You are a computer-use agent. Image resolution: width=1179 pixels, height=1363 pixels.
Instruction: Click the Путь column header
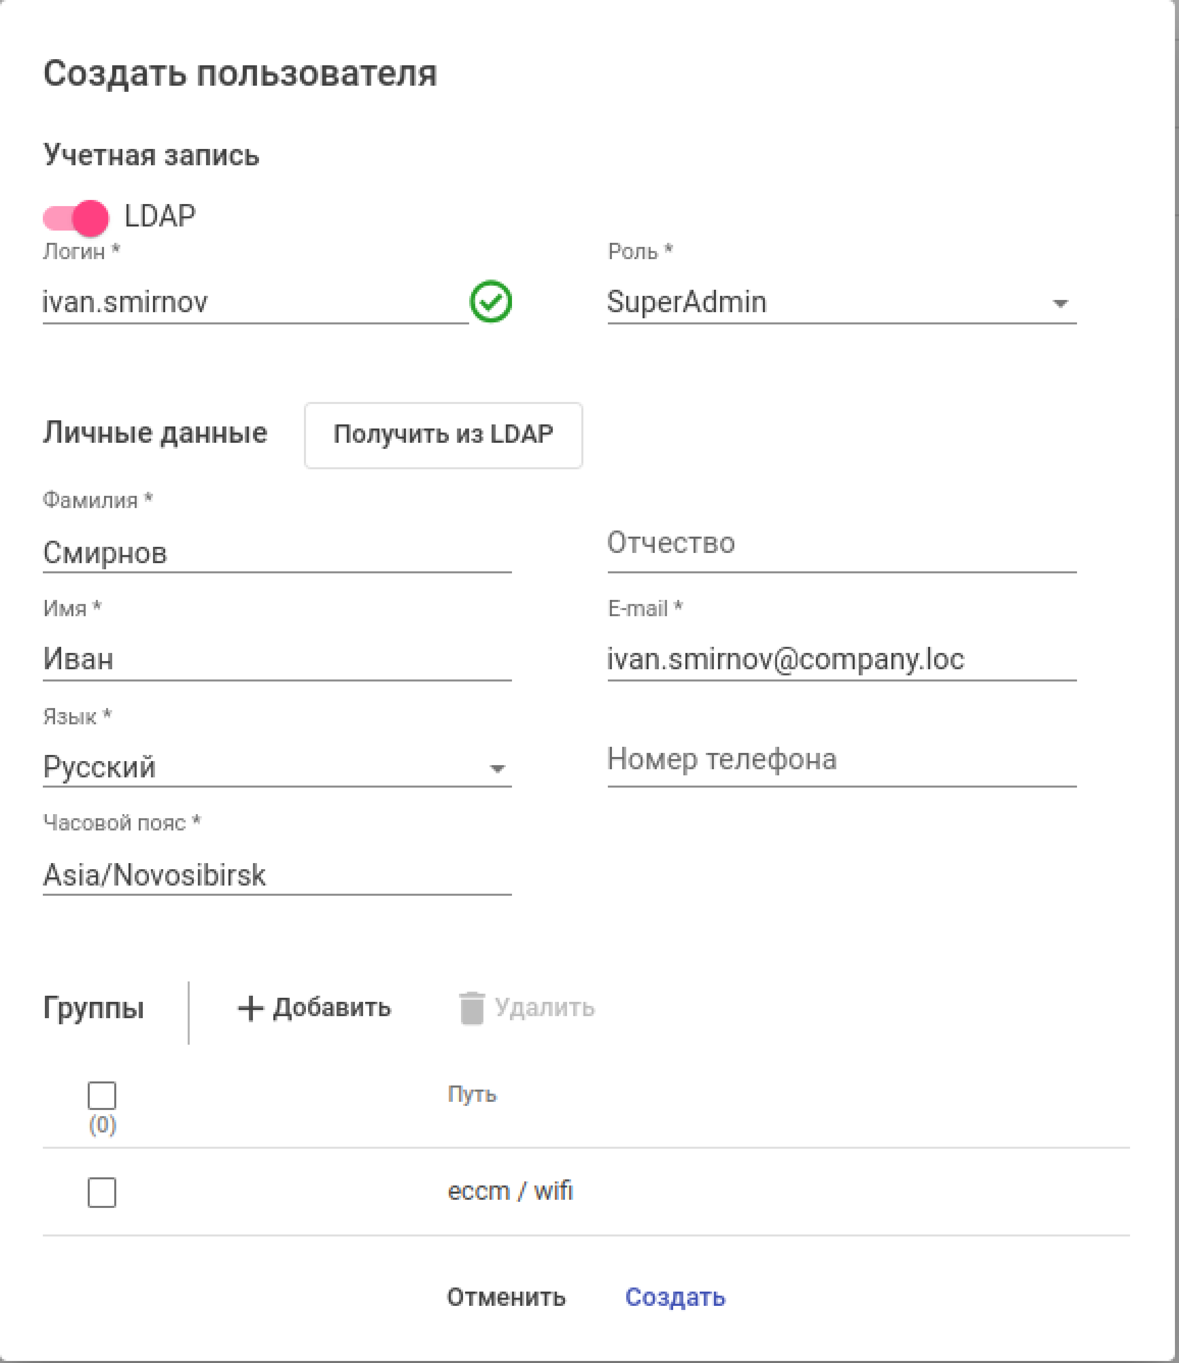[472, 1095]
